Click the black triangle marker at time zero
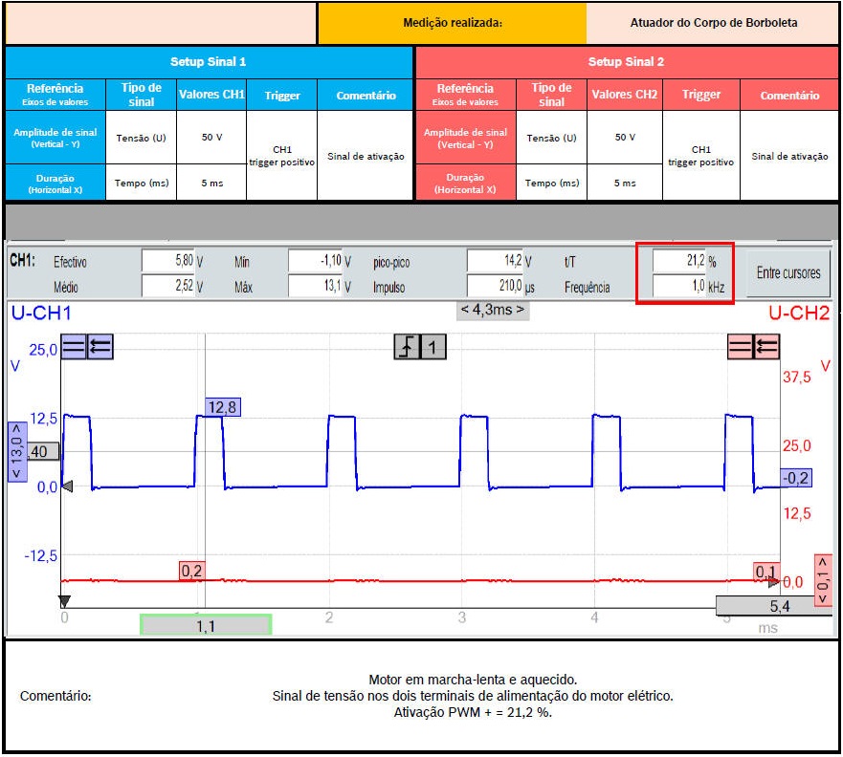Screen dimensions: 843x757 coord(64,601)
